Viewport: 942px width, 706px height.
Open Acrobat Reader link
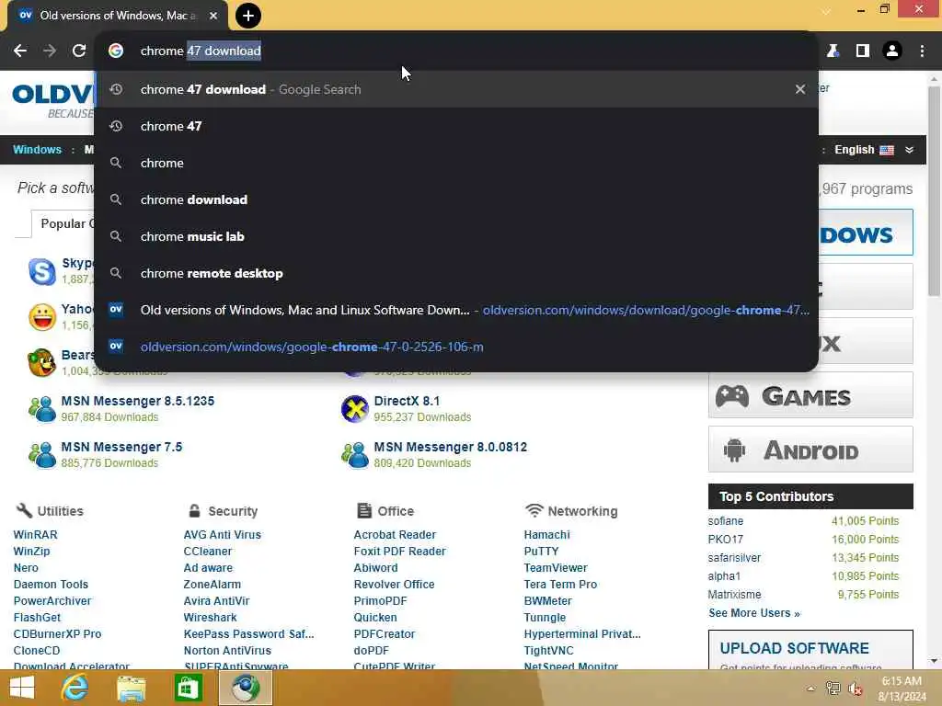point(395,534)
